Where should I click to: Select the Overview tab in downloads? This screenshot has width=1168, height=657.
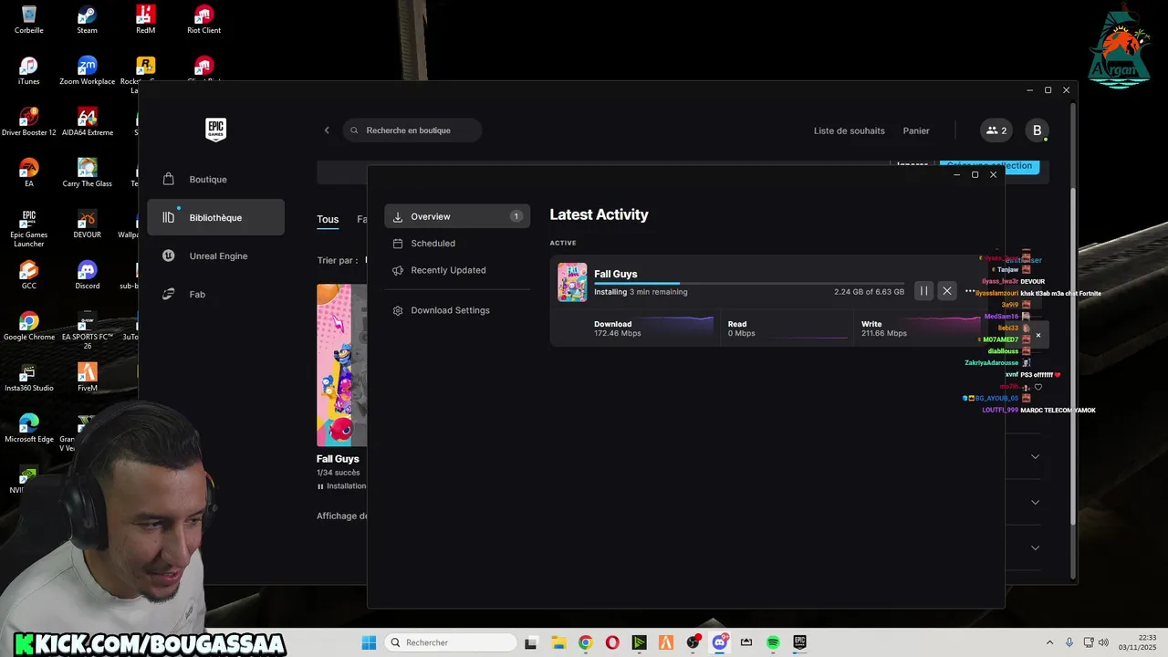tap(457, 216)
